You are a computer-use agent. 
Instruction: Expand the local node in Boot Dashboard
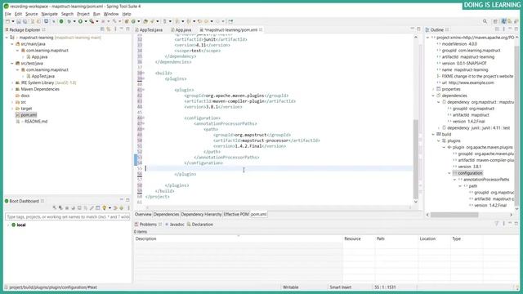pos(8,225)
